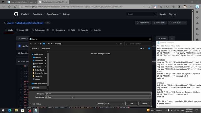
Task: Open the Encoding UTF-8 dropdown
Action: click(x=114, y=104)
